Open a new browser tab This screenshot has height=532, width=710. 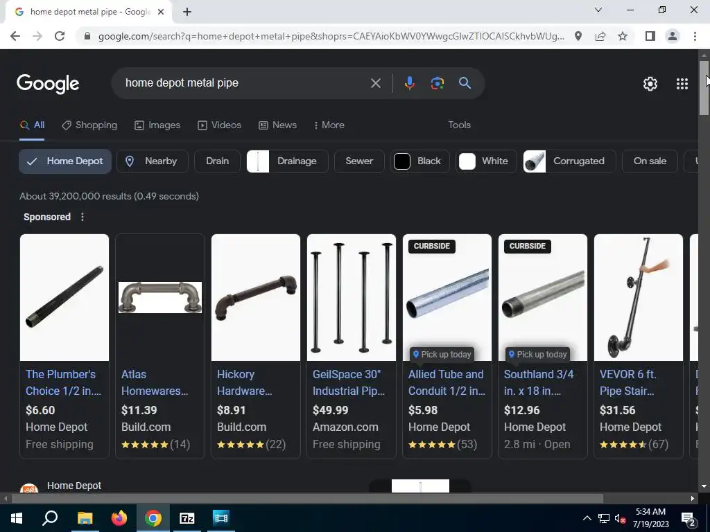[187, 12]
